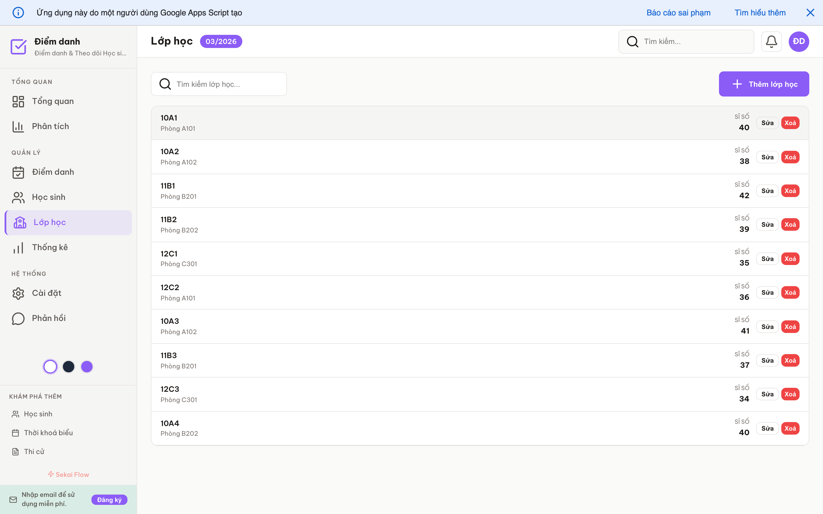This screenshot has width=823, height=514.
Task: Click the Phản hồi chat bubble icon
Action: coord(18,318)
